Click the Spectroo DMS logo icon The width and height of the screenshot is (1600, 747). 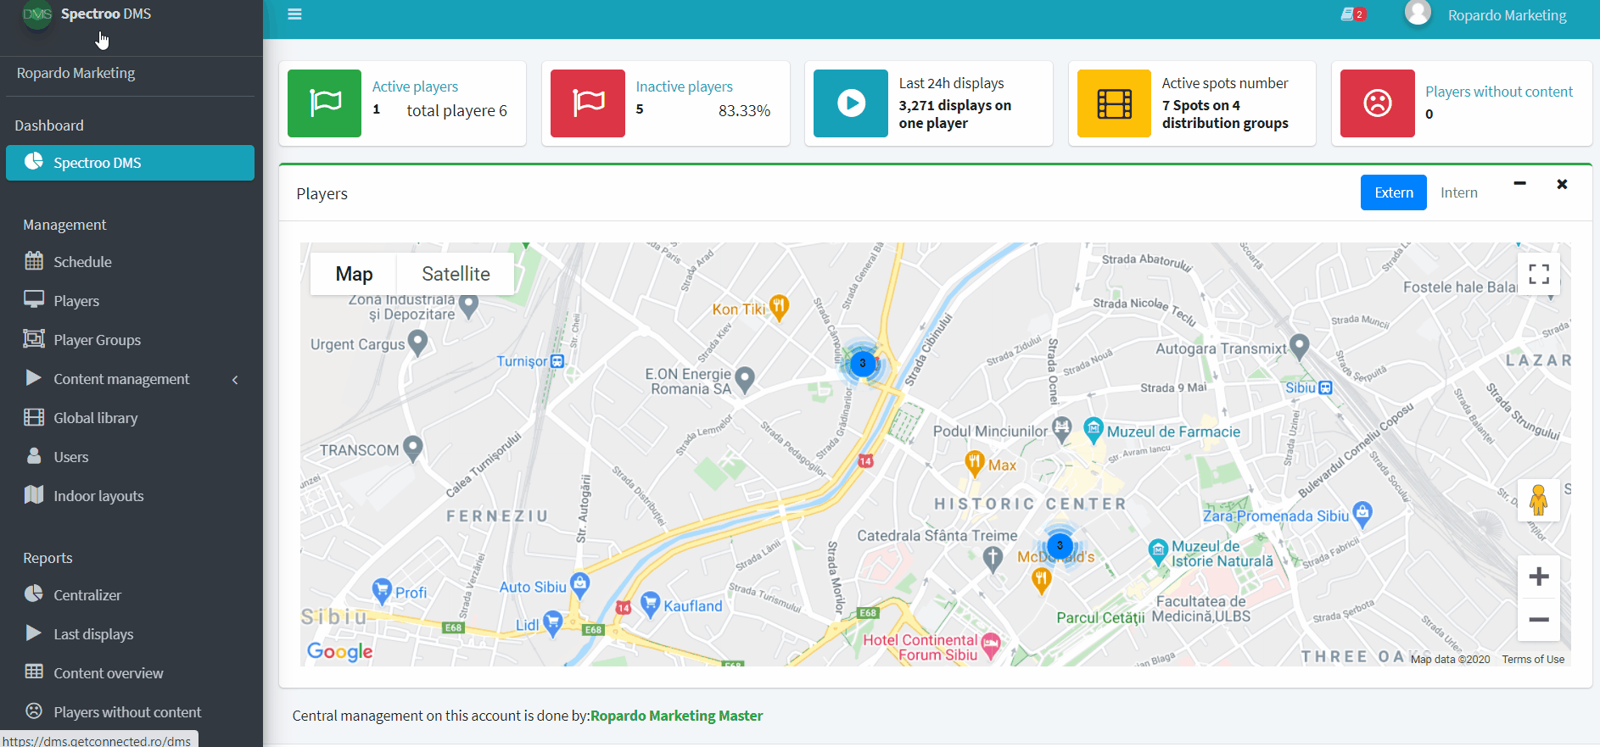tap(37, 14)
